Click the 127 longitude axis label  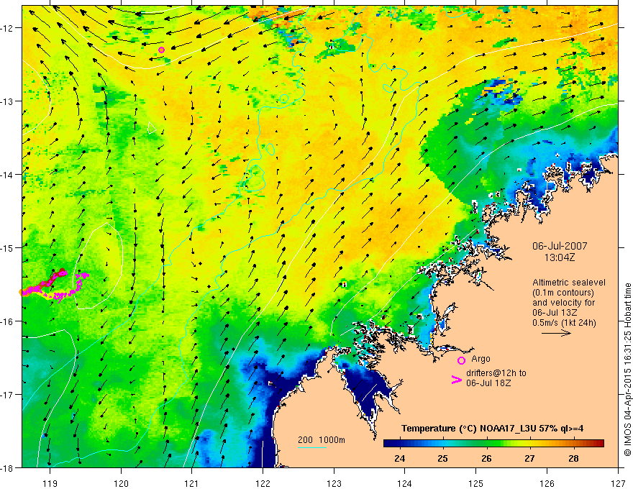point(618,483)
